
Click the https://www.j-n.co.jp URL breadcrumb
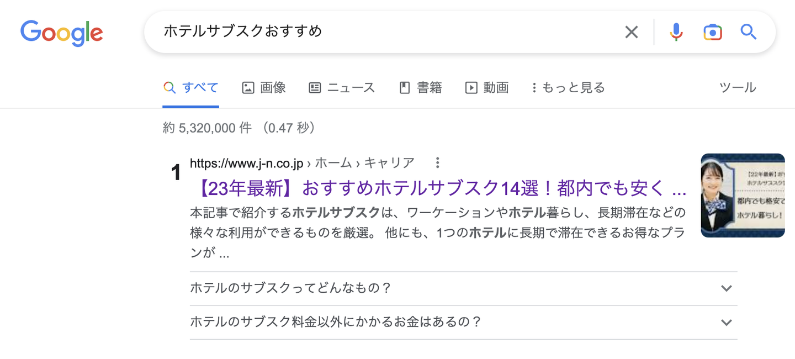(247, 163)
